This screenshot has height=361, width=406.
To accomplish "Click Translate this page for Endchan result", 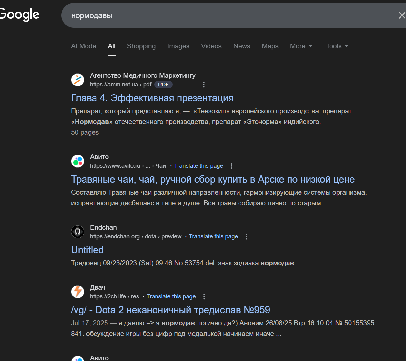I will click(x=213, y=236).
